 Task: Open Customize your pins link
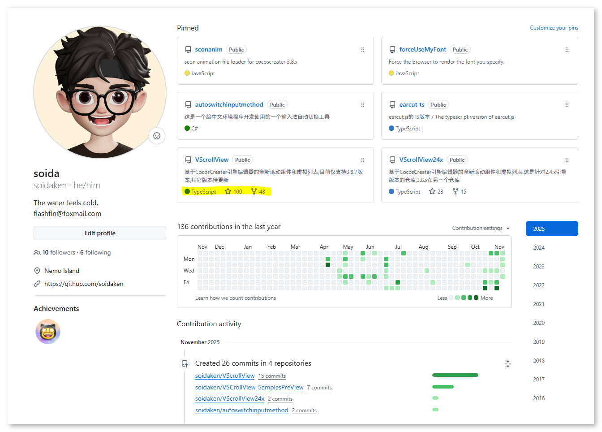(x=554, y=28)
